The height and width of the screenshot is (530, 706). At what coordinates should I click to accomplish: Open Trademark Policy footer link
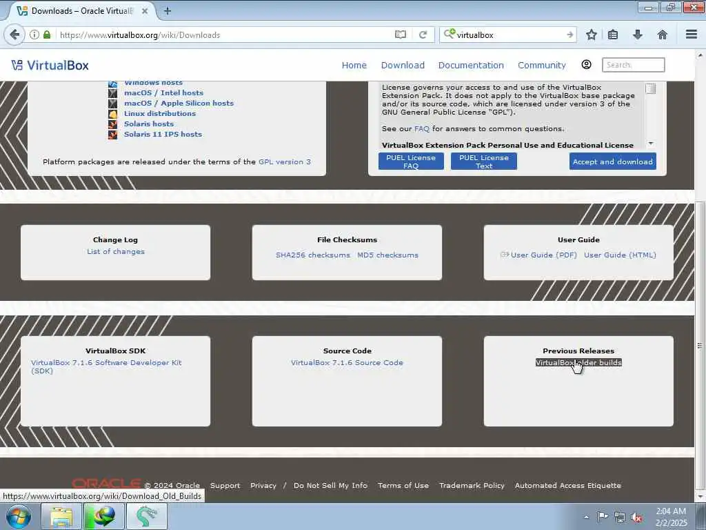(472, 485)
